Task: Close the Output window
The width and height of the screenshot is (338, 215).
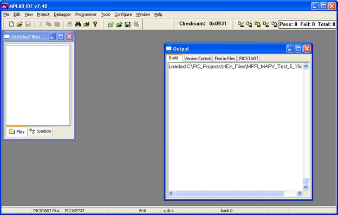Action: tap(307, 49)
